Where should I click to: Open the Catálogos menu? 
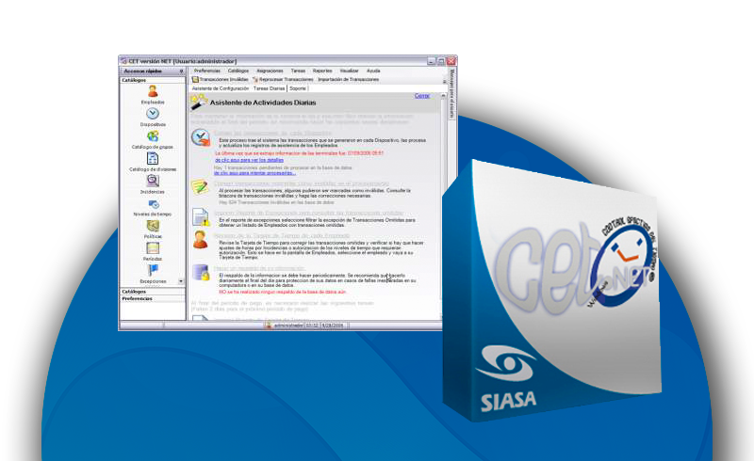(238, 71)
